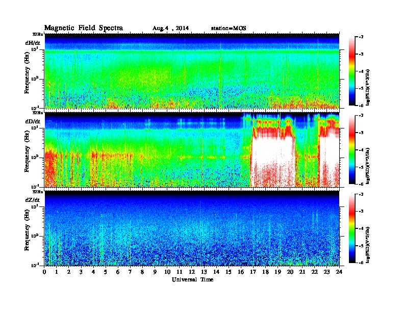Click hour 14 on the time axis

216,272
